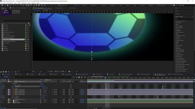Click the 08_Ball Jump project thumbnail
The width and height of the screenshot is (195, 109).
click(x=6, y=13)
